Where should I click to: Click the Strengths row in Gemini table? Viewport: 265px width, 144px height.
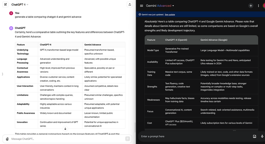point(201,87)
